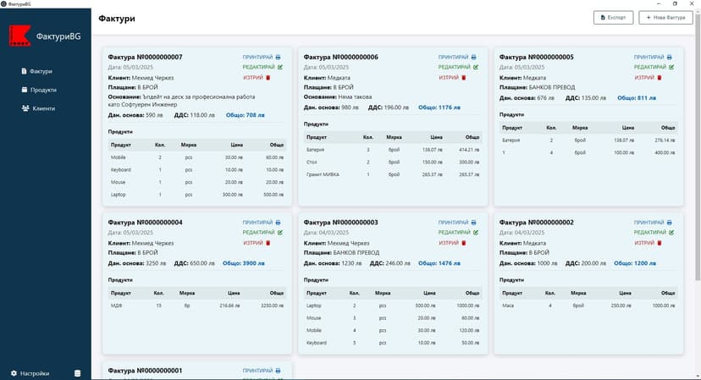Click the database icon in the sidebar bottom

click(78, 373)
